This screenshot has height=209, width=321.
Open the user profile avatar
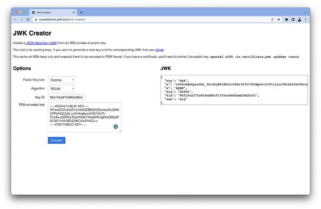coord(299,20)
